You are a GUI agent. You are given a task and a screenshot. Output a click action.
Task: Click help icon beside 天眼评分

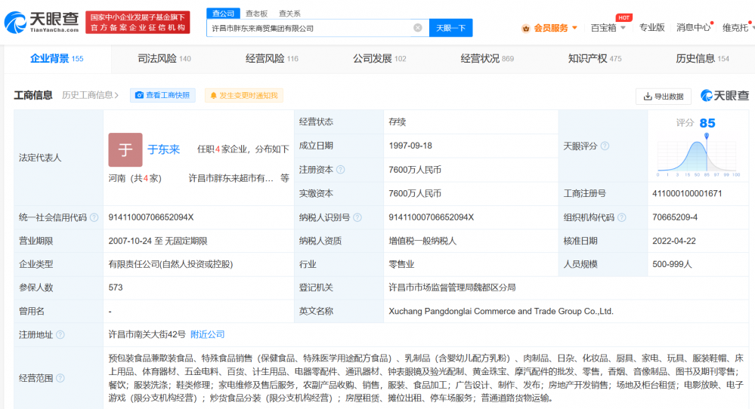point(605,146)
